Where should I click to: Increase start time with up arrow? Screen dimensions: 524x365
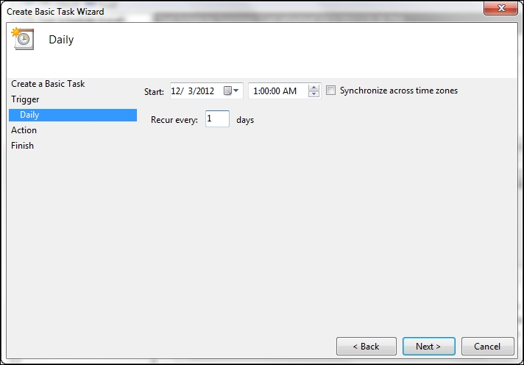tap(314, 88)
